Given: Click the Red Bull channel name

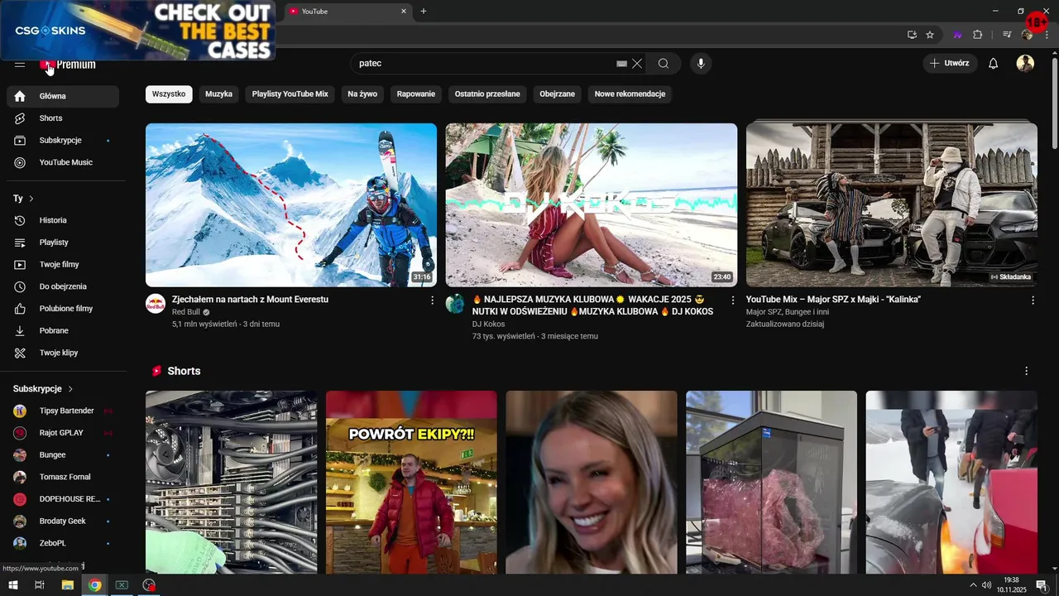Looking at the screenshot, I should [186, 312].
